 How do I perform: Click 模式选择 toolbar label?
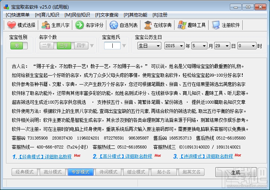(27, 25)
